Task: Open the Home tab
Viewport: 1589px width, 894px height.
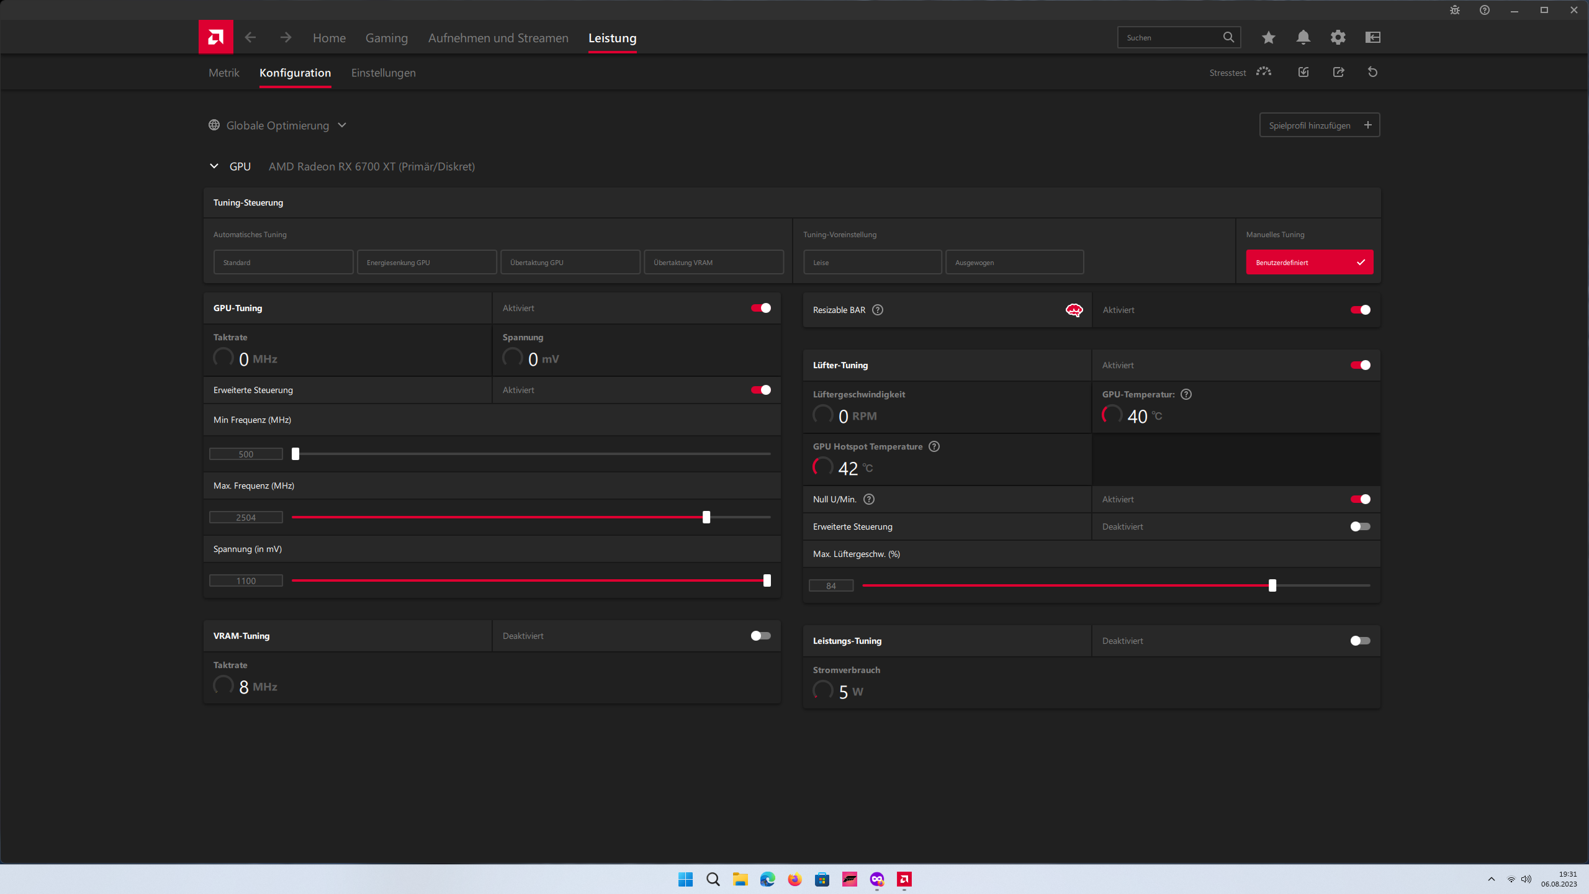Action: tap(329, 38)
